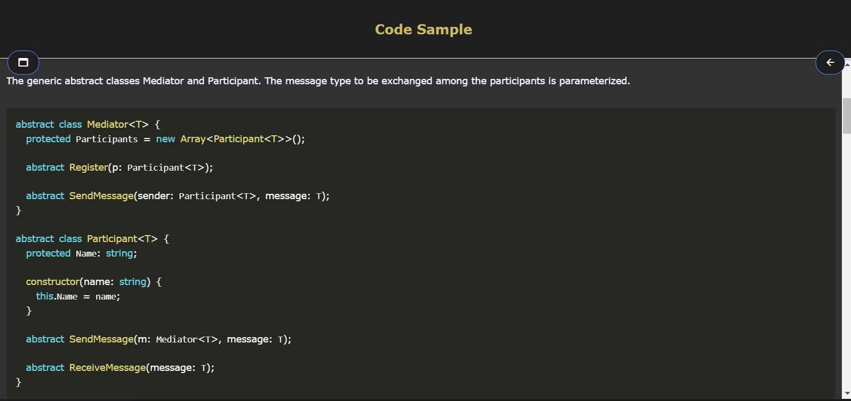Click the Mediator class name in declaration
Image resolution: width=851 pixels, height=401 pixels.
(107, 125)
